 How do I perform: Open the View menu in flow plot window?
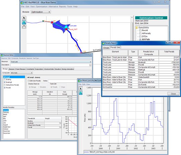point(88,84)
